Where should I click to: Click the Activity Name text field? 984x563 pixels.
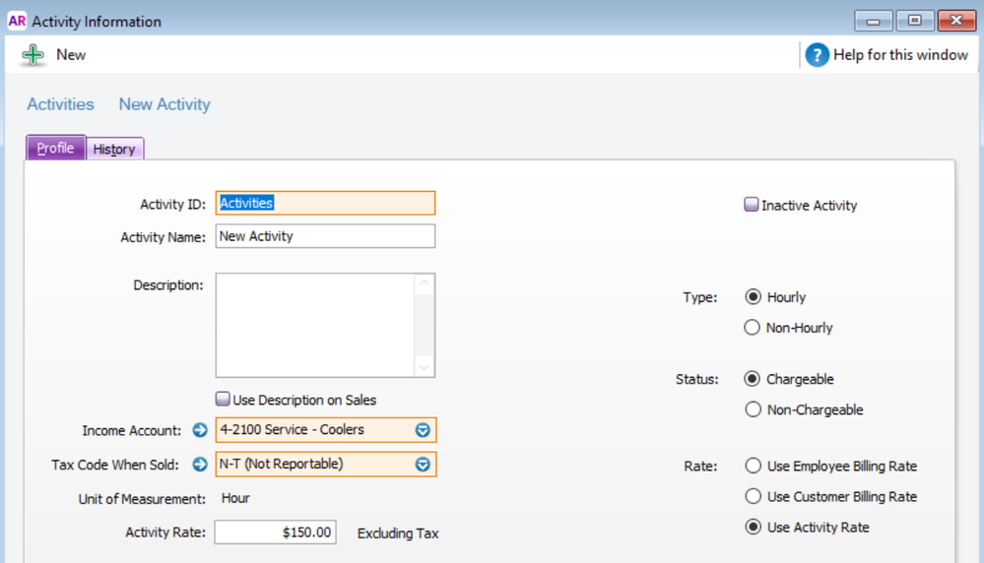pyautogui.click(x=325, y=236)
